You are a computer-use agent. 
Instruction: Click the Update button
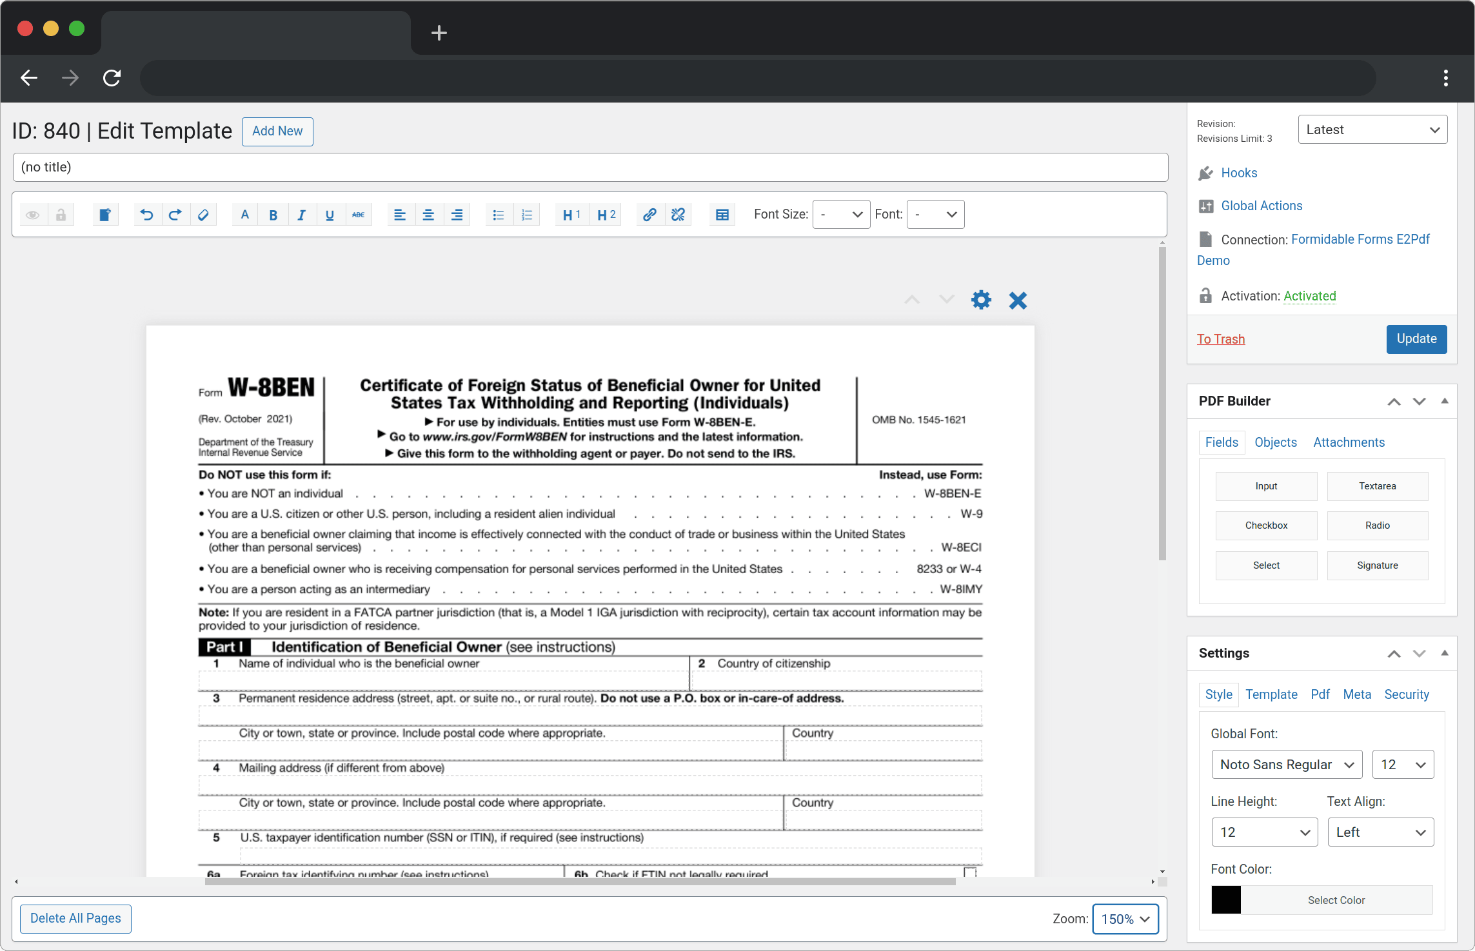(1416, 338)
